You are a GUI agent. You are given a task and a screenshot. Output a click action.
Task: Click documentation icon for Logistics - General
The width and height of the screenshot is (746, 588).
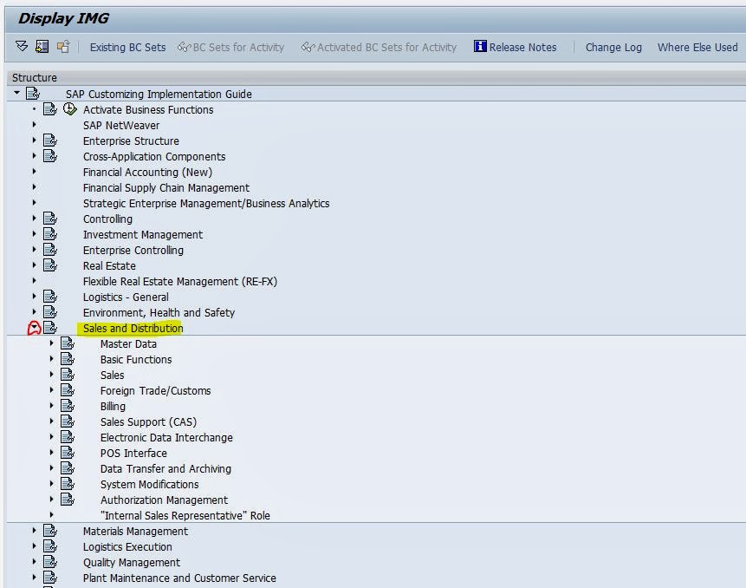tap(50, 297)
